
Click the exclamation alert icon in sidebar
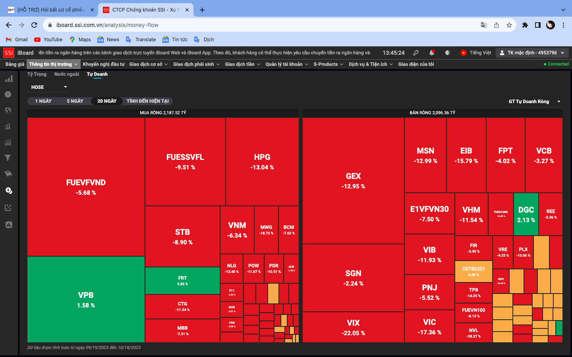[x=8, y=94]
